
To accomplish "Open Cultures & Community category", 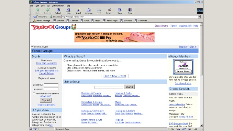I will tap(93, 111).
